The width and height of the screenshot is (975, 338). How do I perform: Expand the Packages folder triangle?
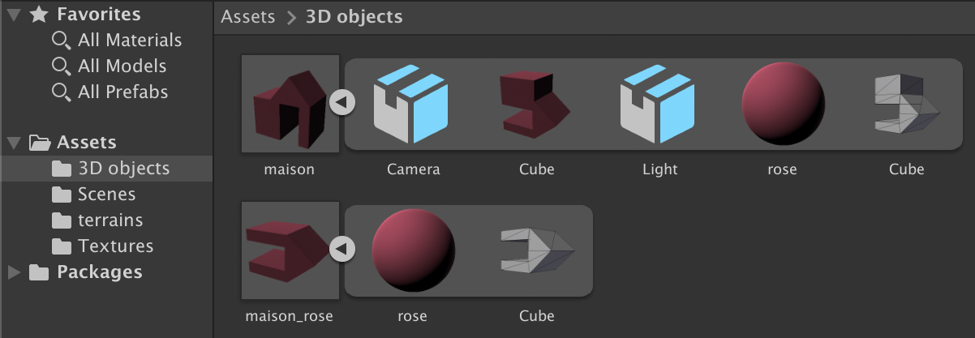(x=14, y=272)
